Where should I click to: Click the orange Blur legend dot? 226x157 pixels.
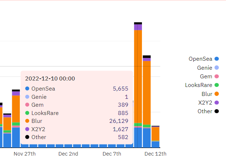click(217, 94)
